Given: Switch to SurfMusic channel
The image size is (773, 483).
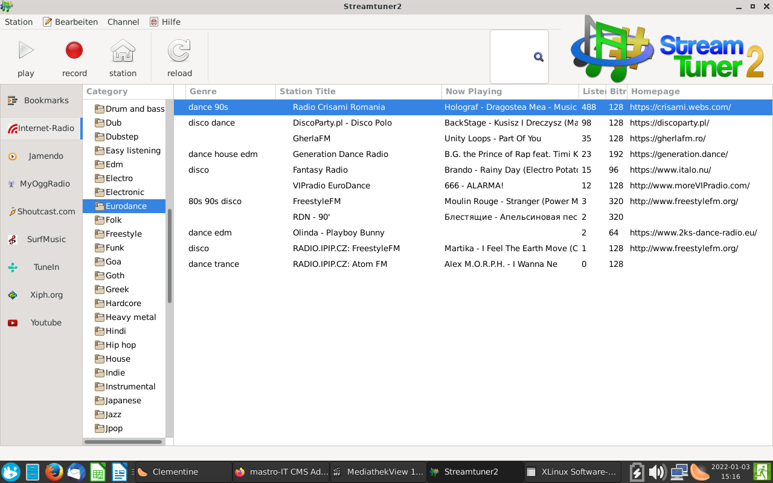Looking at the screenshot, I should (41, 240).
